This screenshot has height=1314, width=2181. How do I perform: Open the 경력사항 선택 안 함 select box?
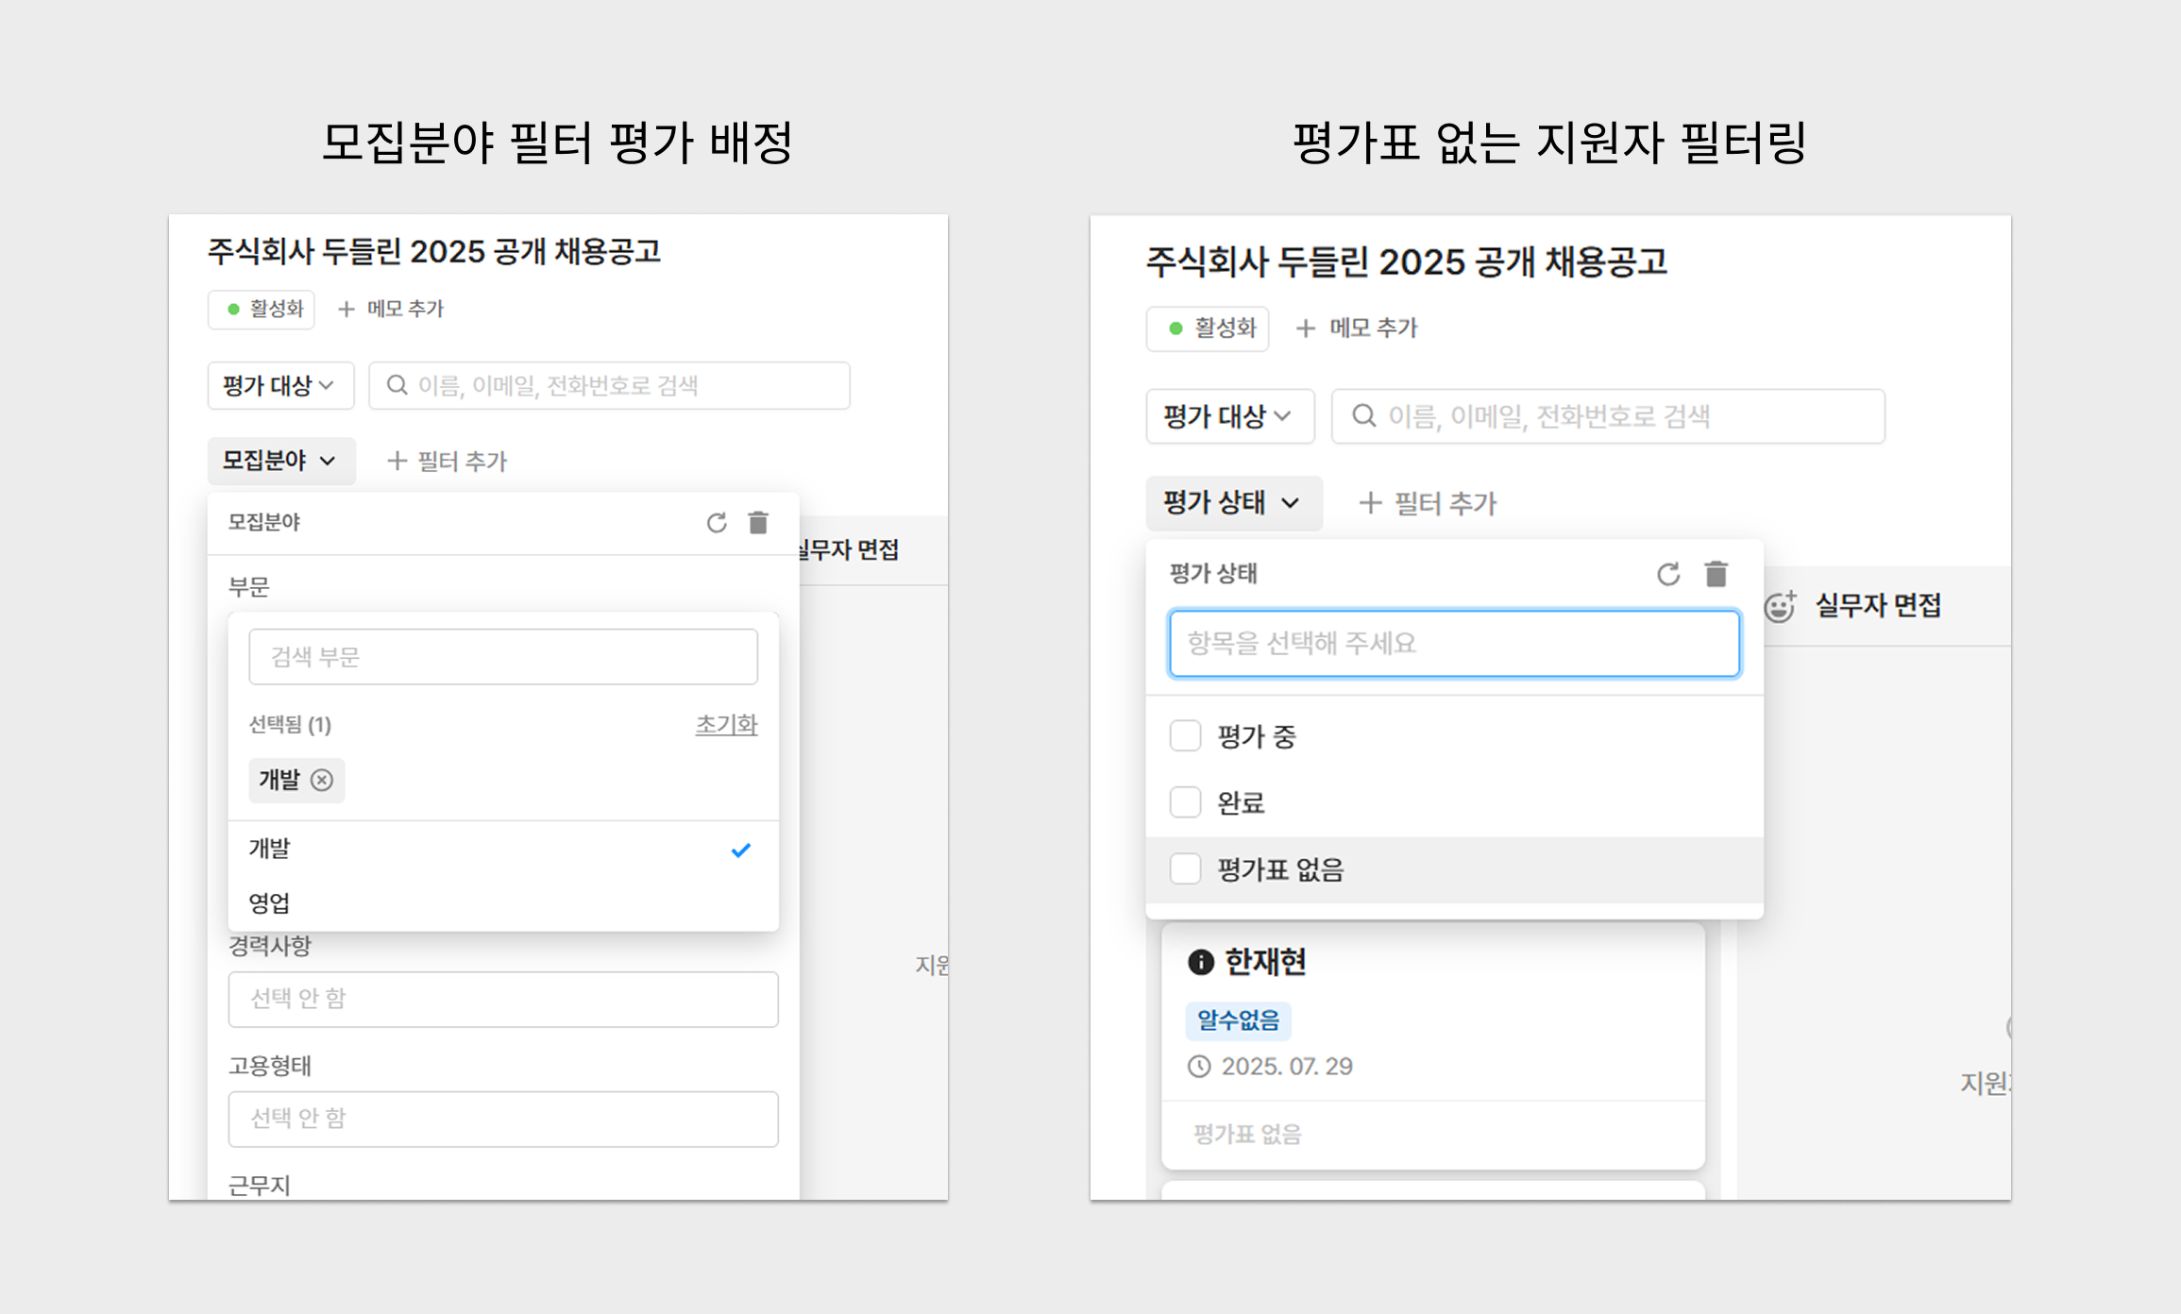[502, 999]
